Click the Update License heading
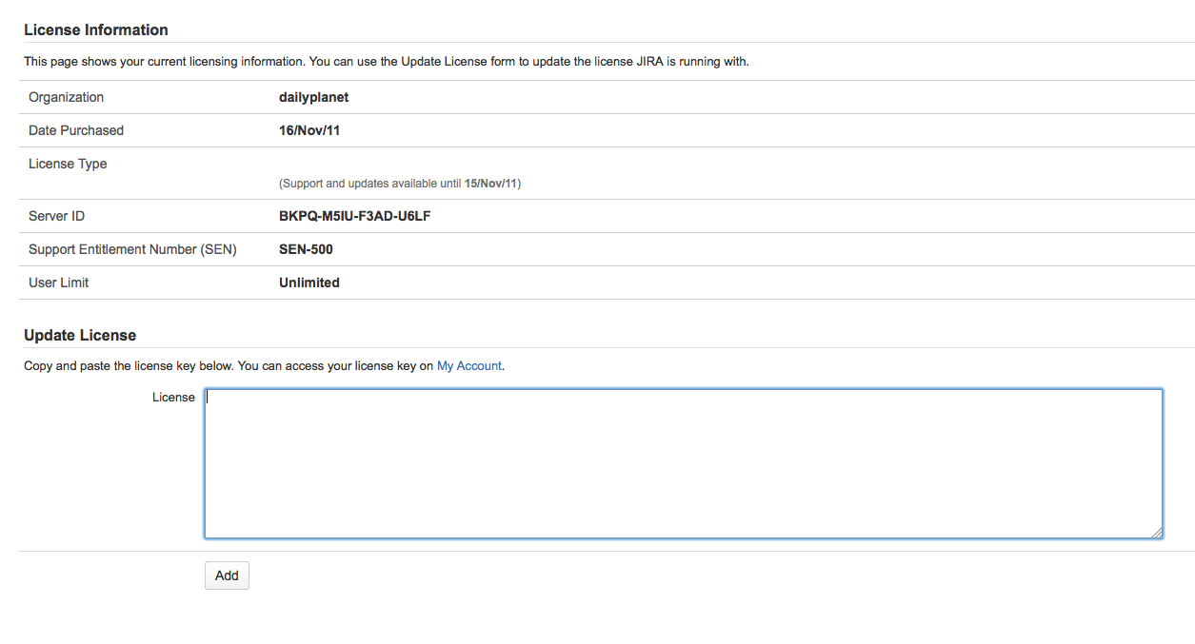 pos(80,336)
